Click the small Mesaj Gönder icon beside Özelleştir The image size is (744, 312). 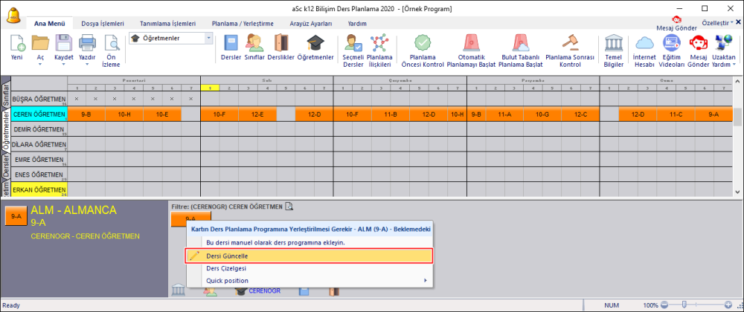tap(676, 19)
